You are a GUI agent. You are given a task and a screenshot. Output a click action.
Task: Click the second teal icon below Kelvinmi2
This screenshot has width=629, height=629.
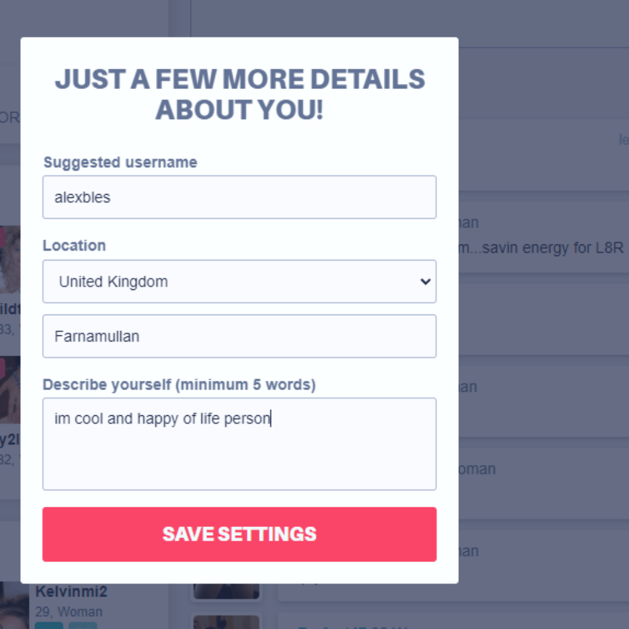pyautogui.click(x=82, y=625)
